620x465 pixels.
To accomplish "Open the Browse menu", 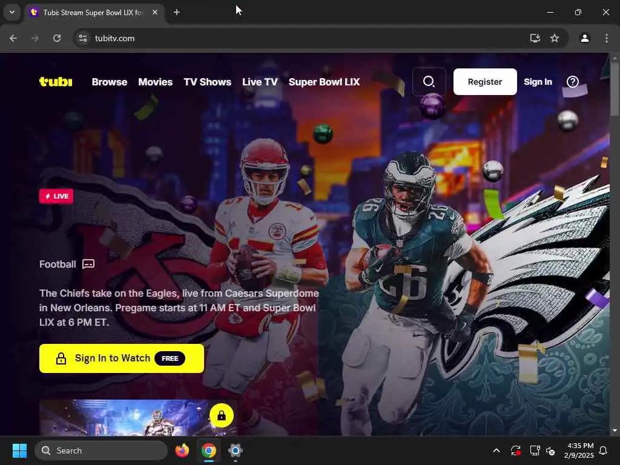I will [110, 82].
